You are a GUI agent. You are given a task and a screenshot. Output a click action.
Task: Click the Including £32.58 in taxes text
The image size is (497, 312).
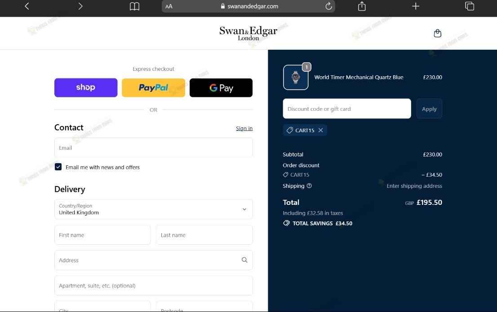[x=313, y=213]
